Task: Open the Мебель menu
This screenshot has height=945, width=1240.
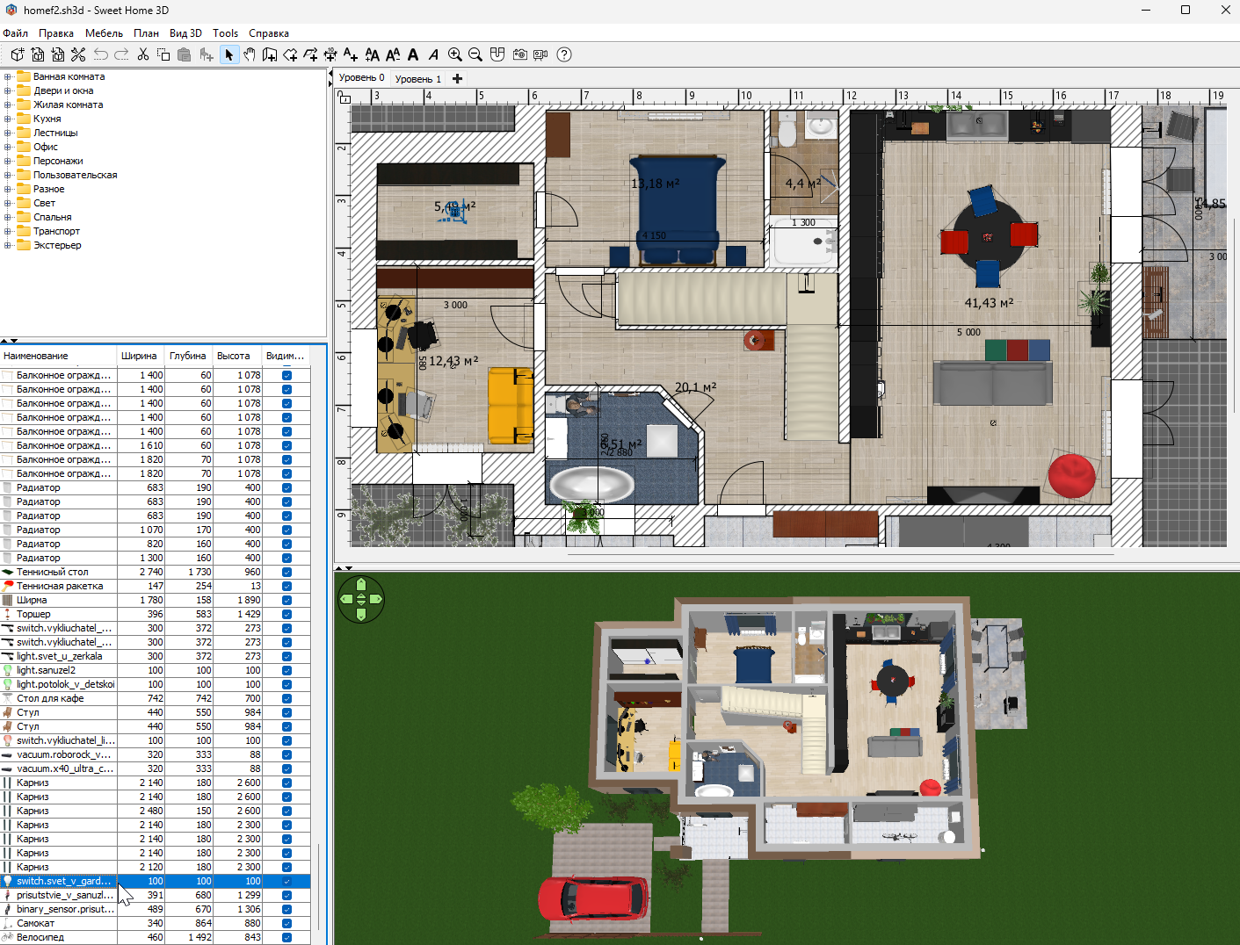Action: (x=104, y=33)
